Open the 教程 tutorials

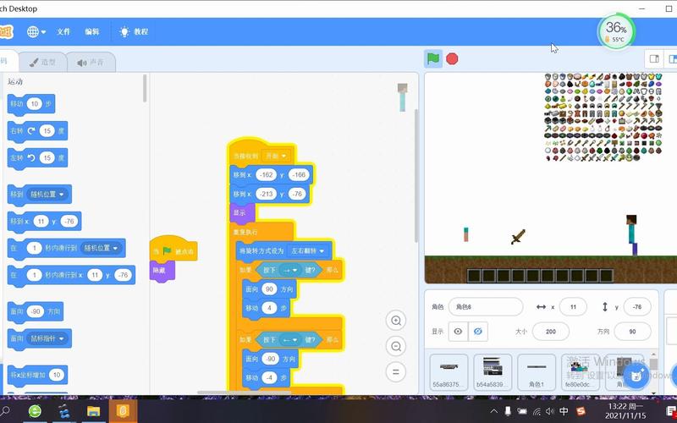[135, 31]
